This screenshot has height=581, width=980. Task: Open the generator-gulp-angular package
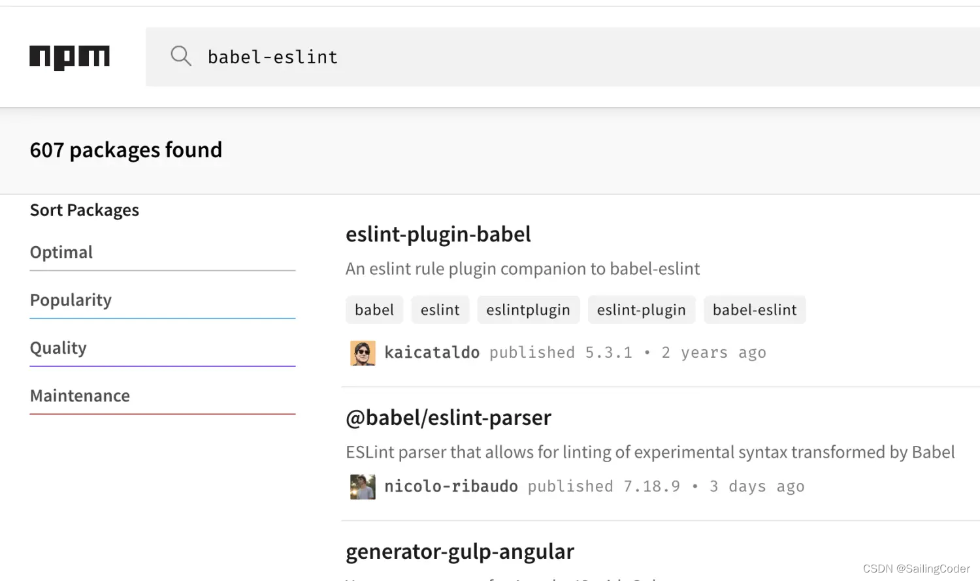459,552
